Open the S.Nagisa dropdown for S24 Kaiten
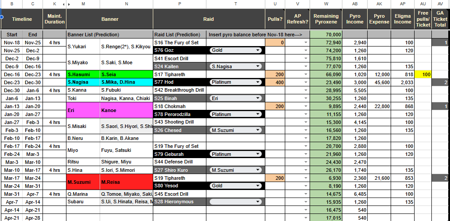Image resolution: width=450 pixels, height=221 pixels. tap(236, 66)
